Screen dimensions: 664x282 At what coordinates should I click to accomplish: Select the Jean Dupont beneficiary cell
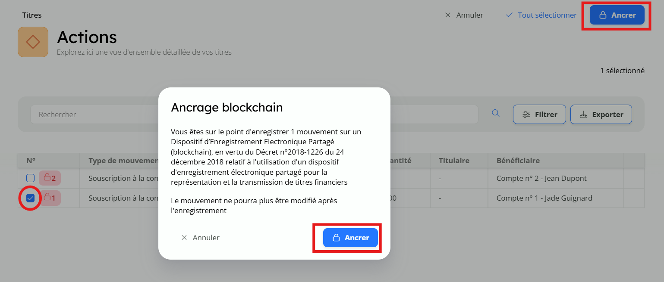(x=541, y=178)
